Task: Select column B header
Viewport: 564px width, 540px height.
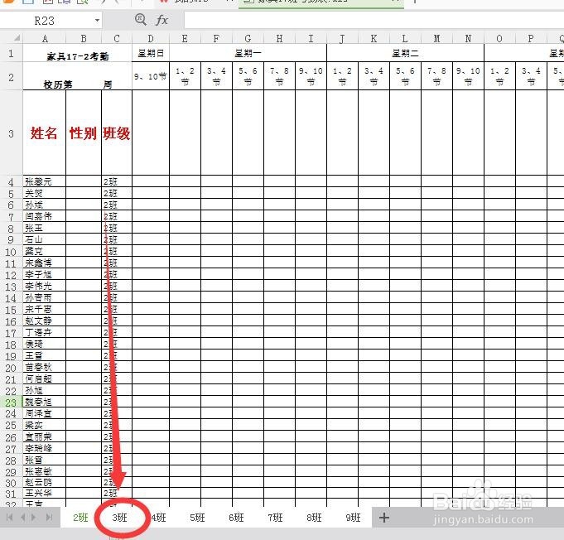Action: [84, 38]
